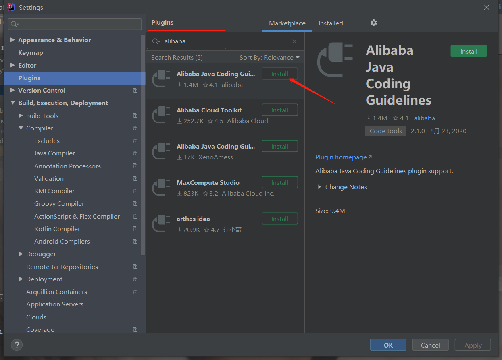502x360 pixels.
Task: Install the MaxCompute Studio plugin
Action: pyautogui.click(x=280, y=182)
